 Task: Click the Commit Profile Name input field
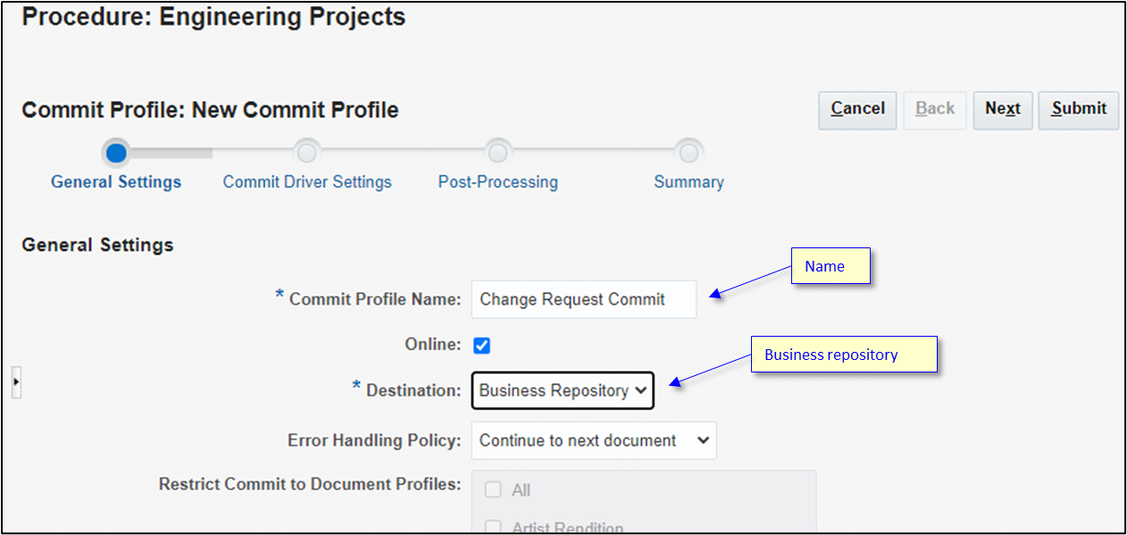tap(583, 299)
